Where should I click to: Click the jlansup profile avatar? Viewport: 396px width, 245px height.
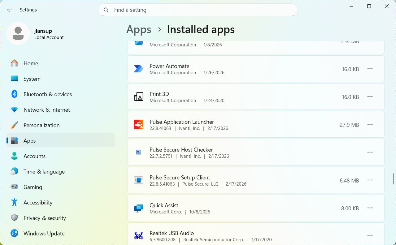click(18, 34)
